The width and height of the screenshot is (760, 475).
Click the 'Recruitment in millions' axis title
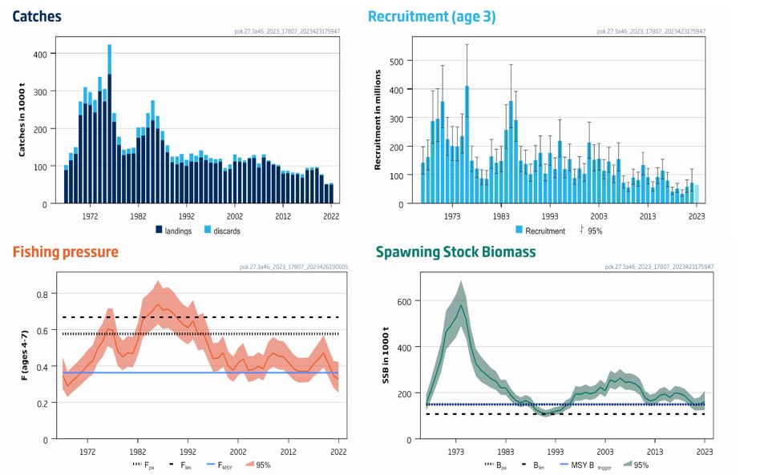tap(378, 119)
